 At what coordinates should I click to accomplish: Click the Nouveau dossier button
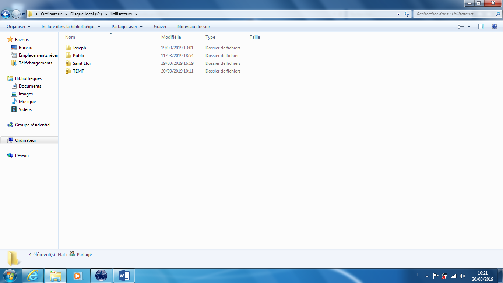tap(194, 27)
